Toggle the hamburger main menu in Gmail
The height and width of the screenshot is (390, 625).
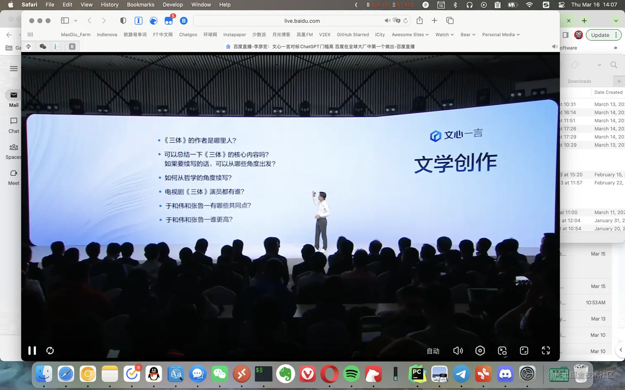pos(14,69)
